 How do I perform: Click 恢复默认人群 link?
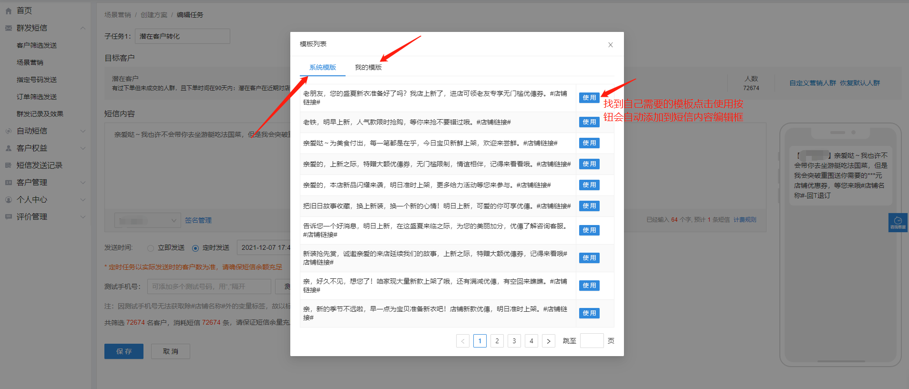[860, 83]
